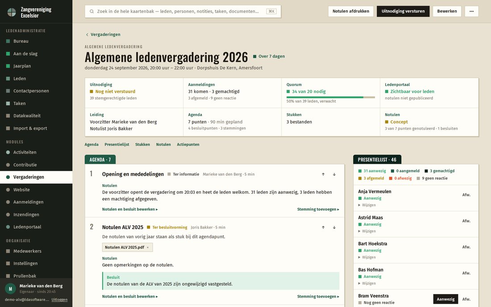Open the Inzendingen module
491x307 pixels.
tap(36, 214)
